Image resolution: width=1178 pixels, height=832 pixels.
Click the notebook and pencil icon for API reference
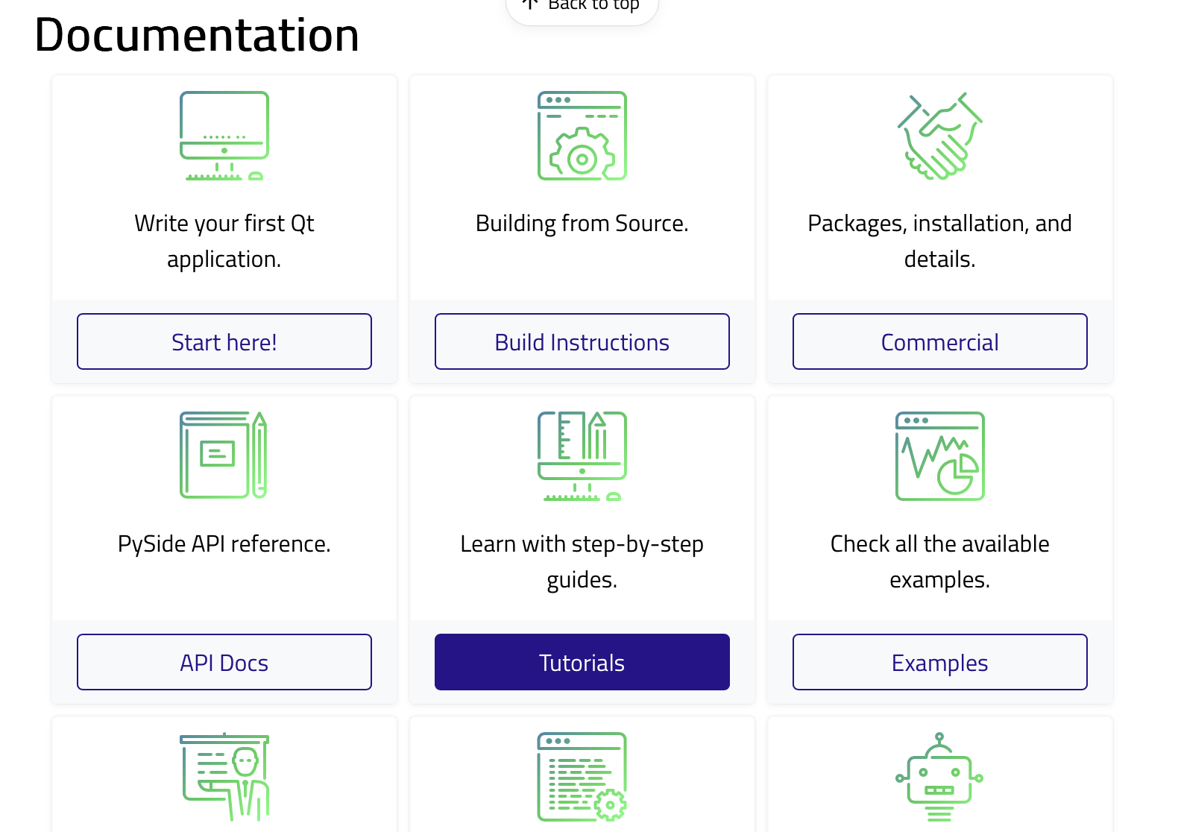pyautogui.click(x=224, y=456)
